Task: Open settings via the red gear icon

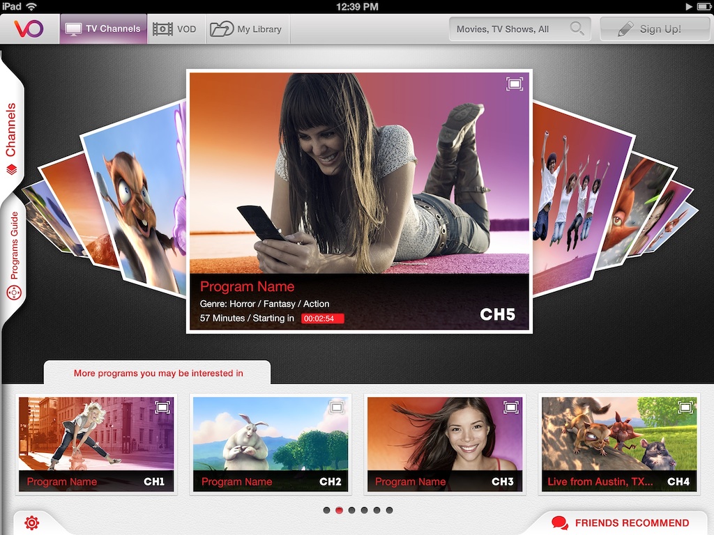Action: point(31,522)
